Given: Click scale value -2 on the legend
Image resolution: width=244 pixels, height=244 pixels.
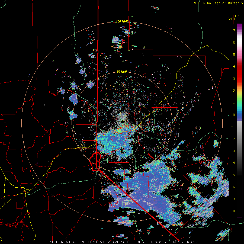Looking at the screenshot, I should pos(233,139).
